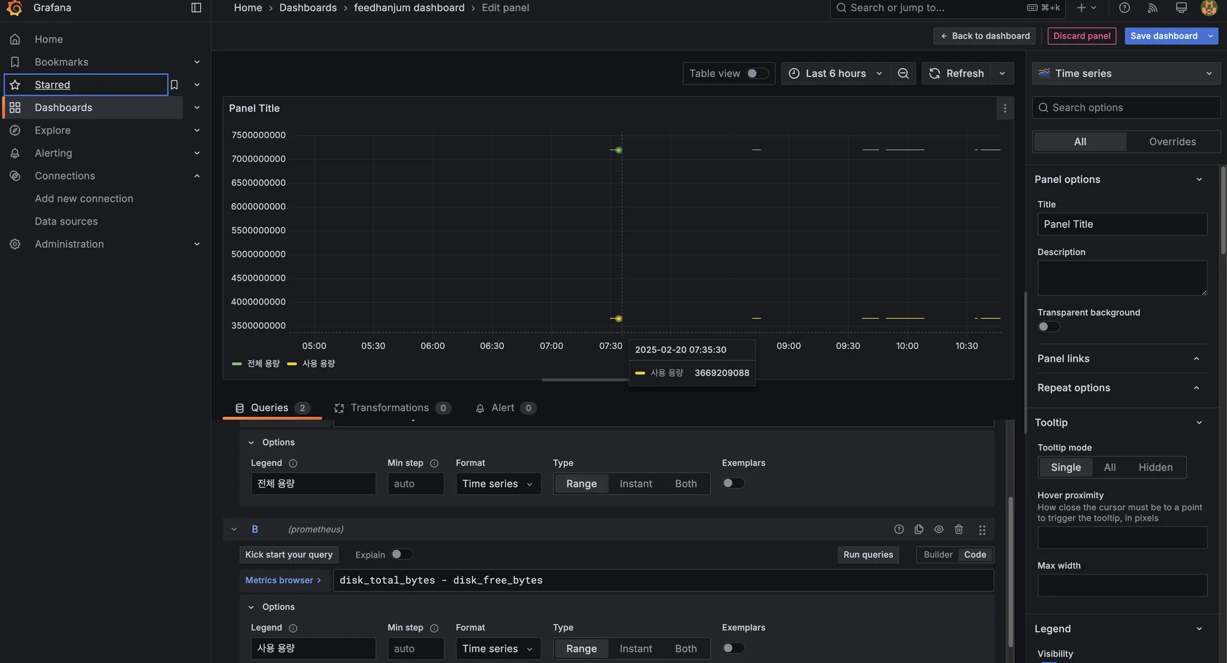The image size is (1227, 663).
Task: Click the zoom out time range icon
Action: (x=903, y=74)
